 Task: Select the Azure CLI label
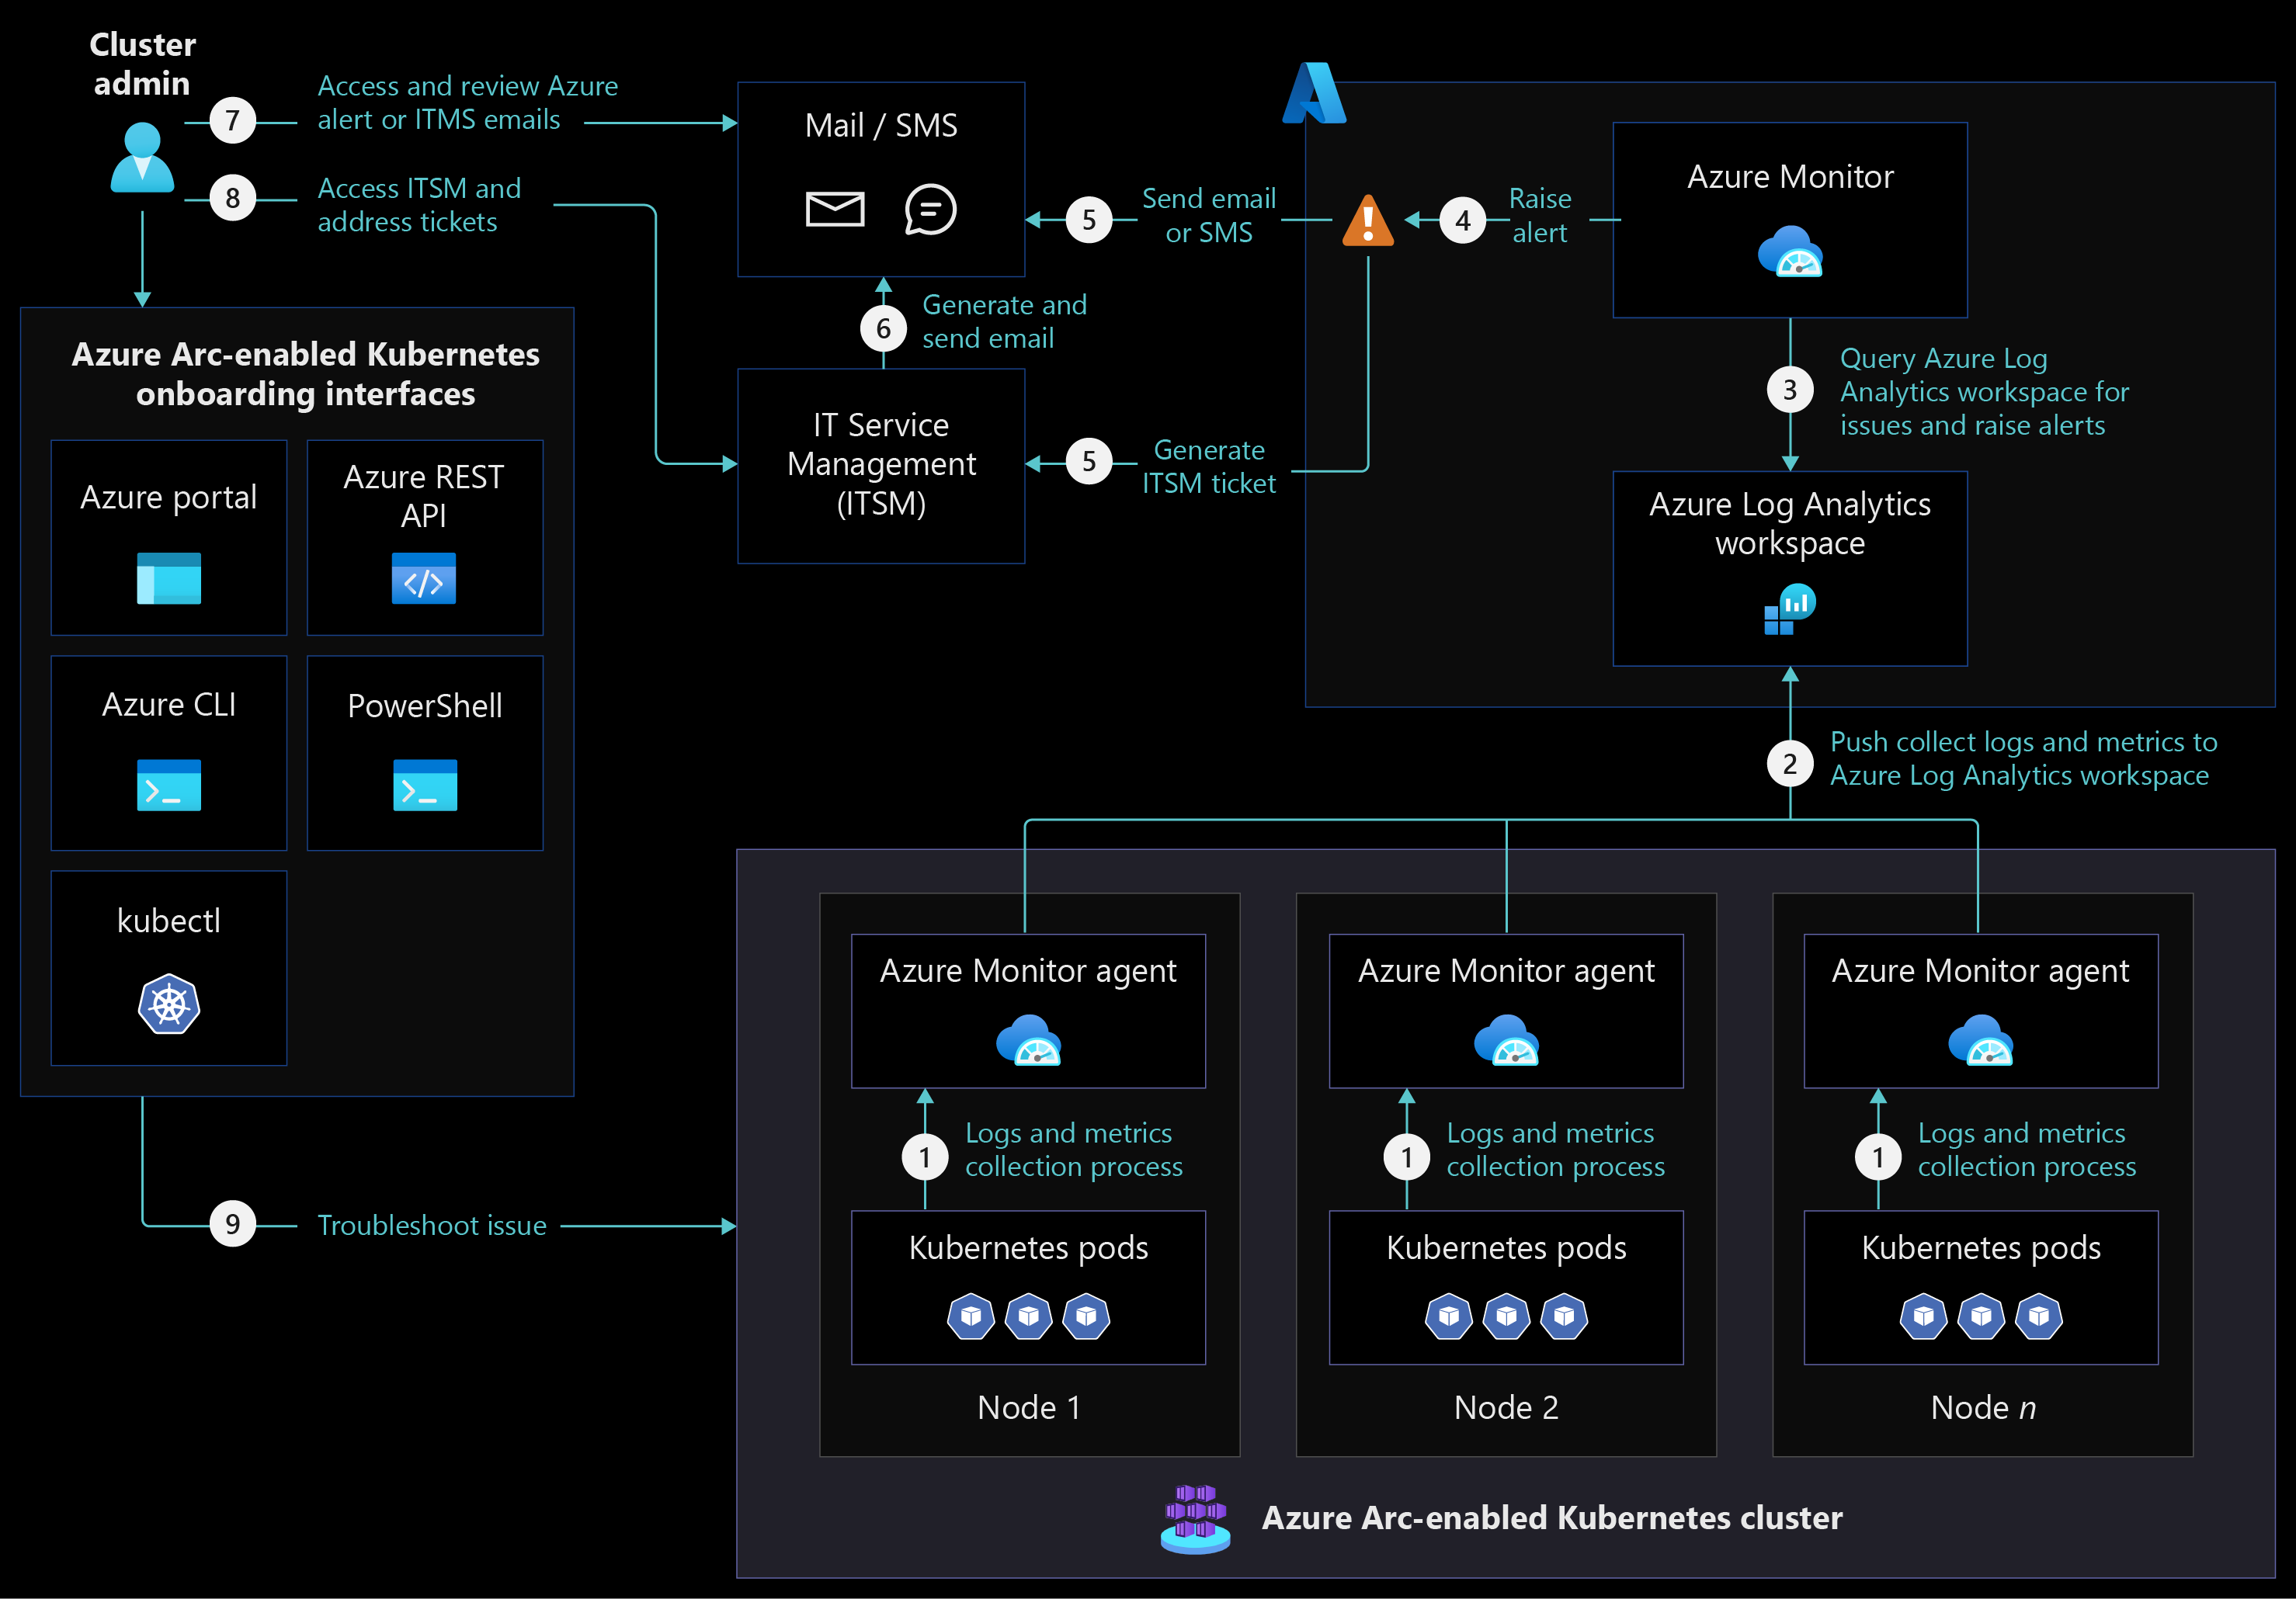coord(169,705)
